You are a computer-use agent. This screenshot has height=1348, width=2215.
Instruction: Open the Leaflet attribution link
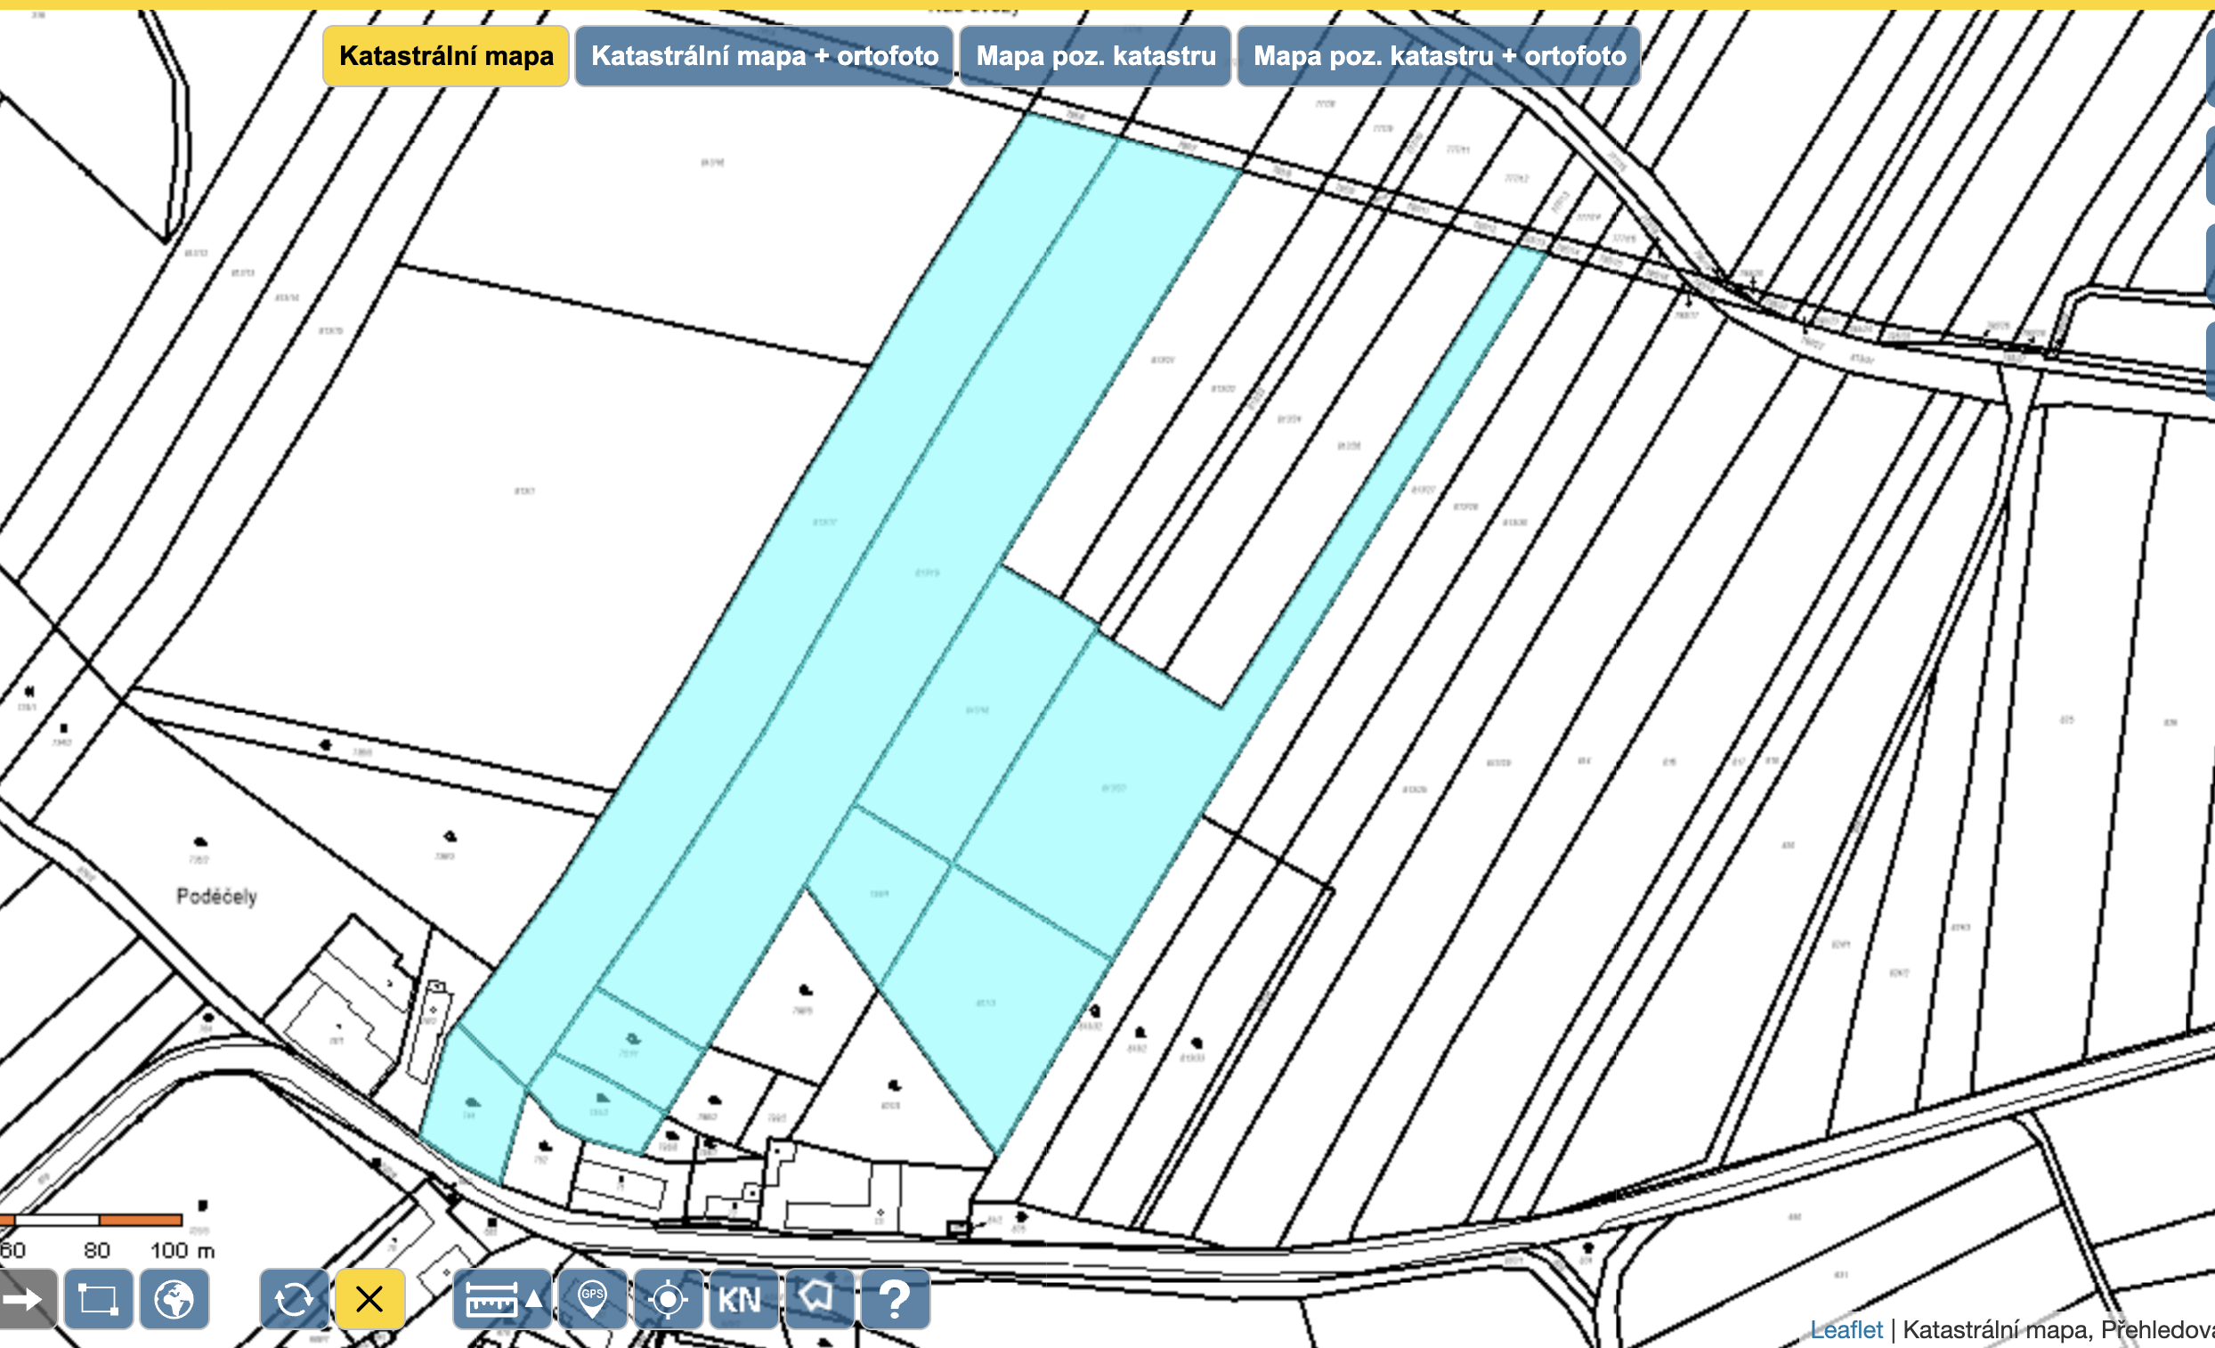(x=1846, y=1329)
